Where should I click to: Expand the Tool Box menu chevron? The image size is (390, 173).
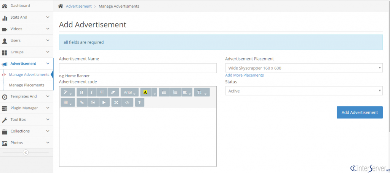tap(48, 120)
